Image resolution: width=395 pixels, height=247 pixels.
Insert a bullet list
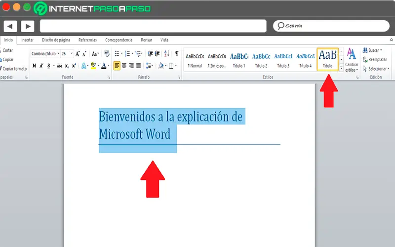click(118, 54)
